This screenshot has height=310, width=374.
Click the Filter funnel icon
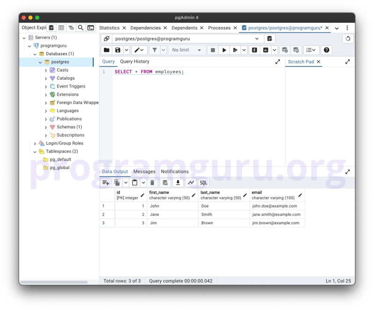tap(154, 50)
